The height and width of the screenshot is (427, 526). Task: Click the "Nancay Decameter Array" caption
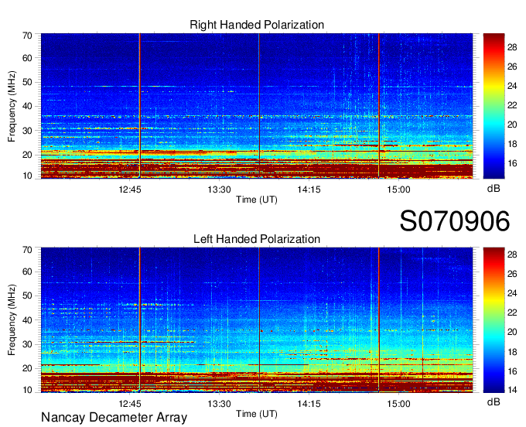[114, 418]
